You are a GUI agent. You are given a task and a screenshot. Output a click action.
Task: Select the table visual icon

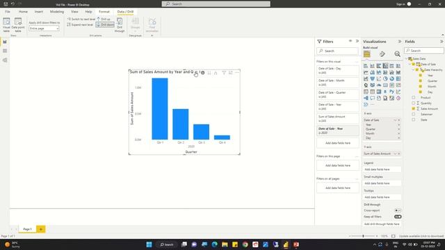pyautogui.click(x=373, y=92)
